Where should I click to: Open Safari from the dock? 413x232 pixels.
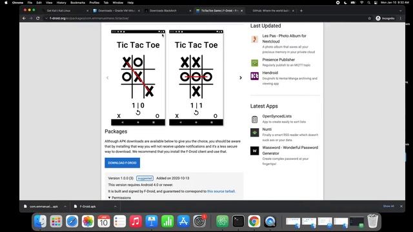click(72, 221)
